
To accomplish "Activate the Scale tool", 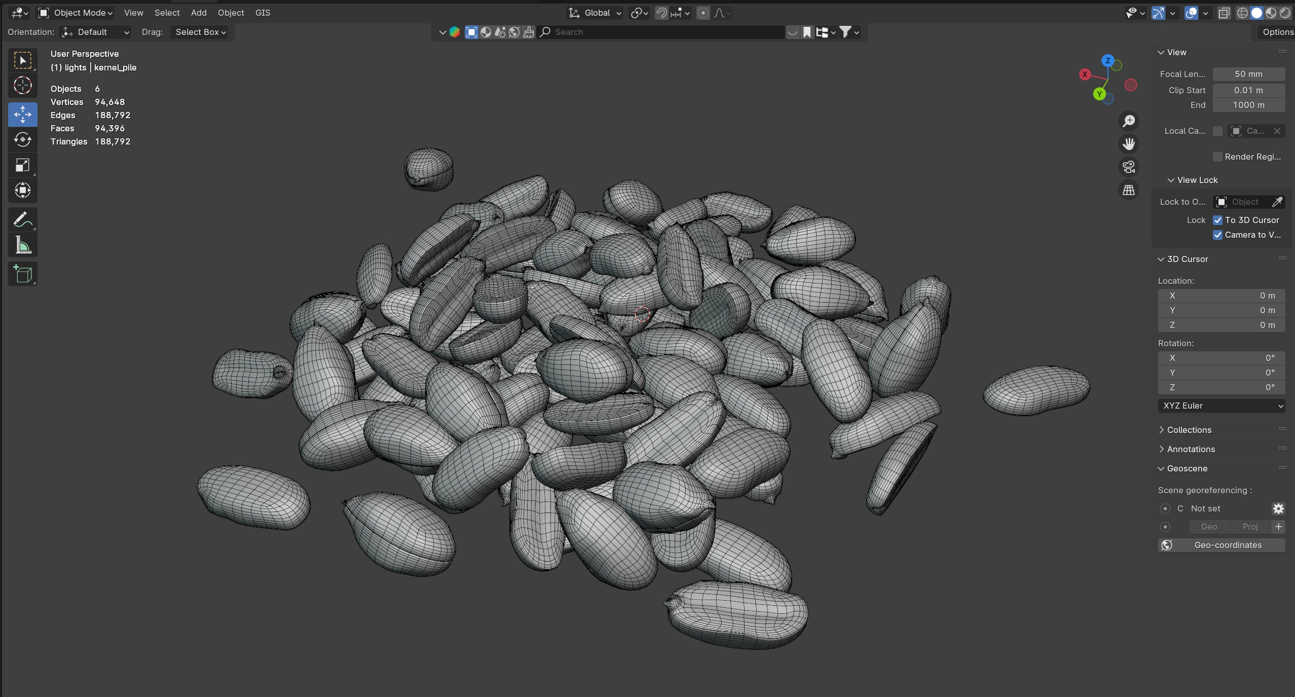I will click(23, 165).
